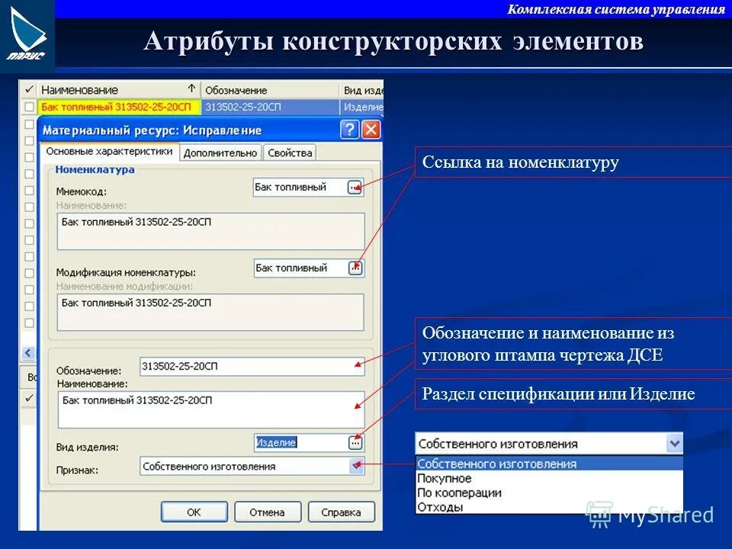Click the dialog title Материальный ресурс: Исправление
732x549 pixels.
pos(152,130)
